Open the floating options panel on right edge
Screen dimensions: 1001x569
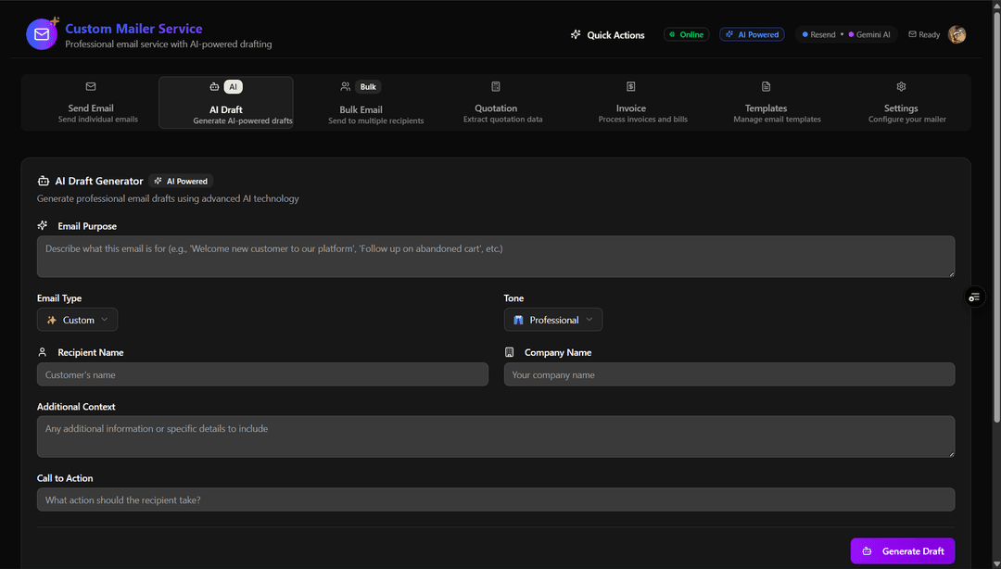tap(974, 297)
